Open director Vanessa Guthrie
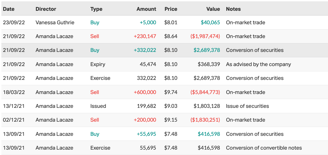This screenshot has height=155, width=328. (x=55, y=23)
